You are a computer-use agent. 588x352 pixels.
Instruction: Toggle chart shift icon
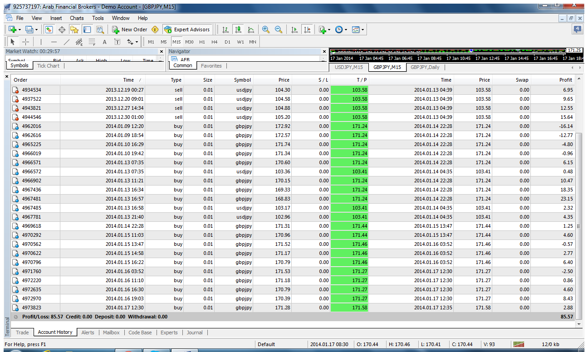point(307,29)
